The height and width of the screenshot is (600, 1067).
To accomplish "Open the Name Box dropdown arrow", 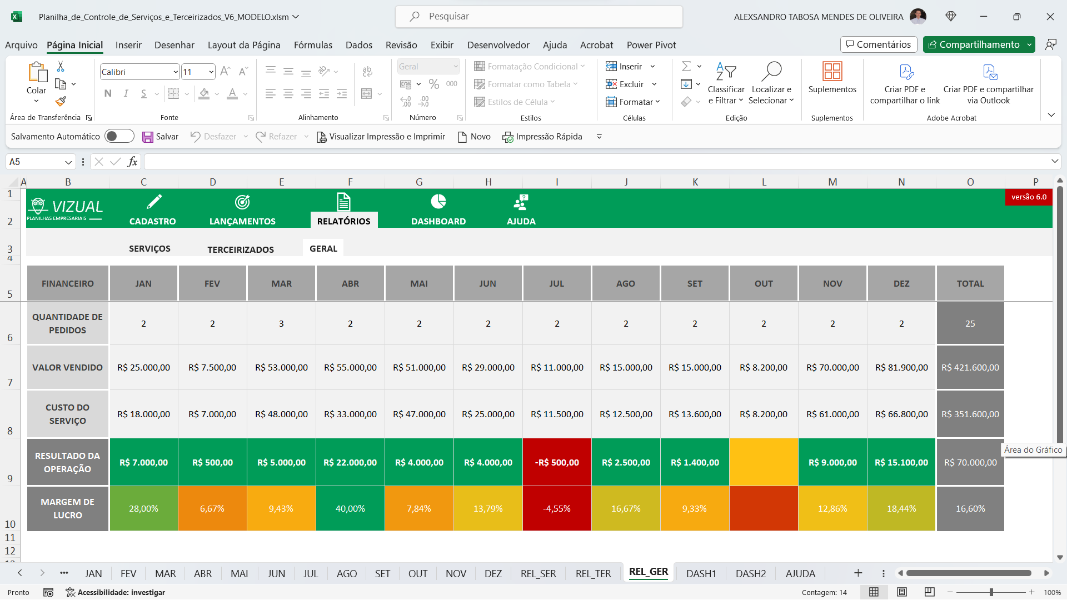I will click(68, 162).
